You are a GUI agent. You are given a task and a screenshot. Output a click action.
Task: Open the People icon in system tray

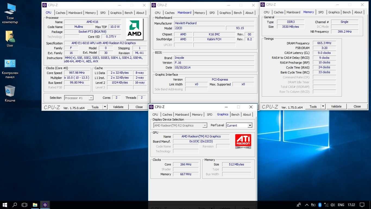[299, 205]
